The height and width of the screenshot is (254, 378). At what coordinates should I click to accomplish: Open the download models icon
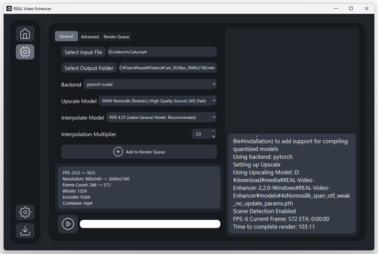pyautogui.click(x=25, y=231)
